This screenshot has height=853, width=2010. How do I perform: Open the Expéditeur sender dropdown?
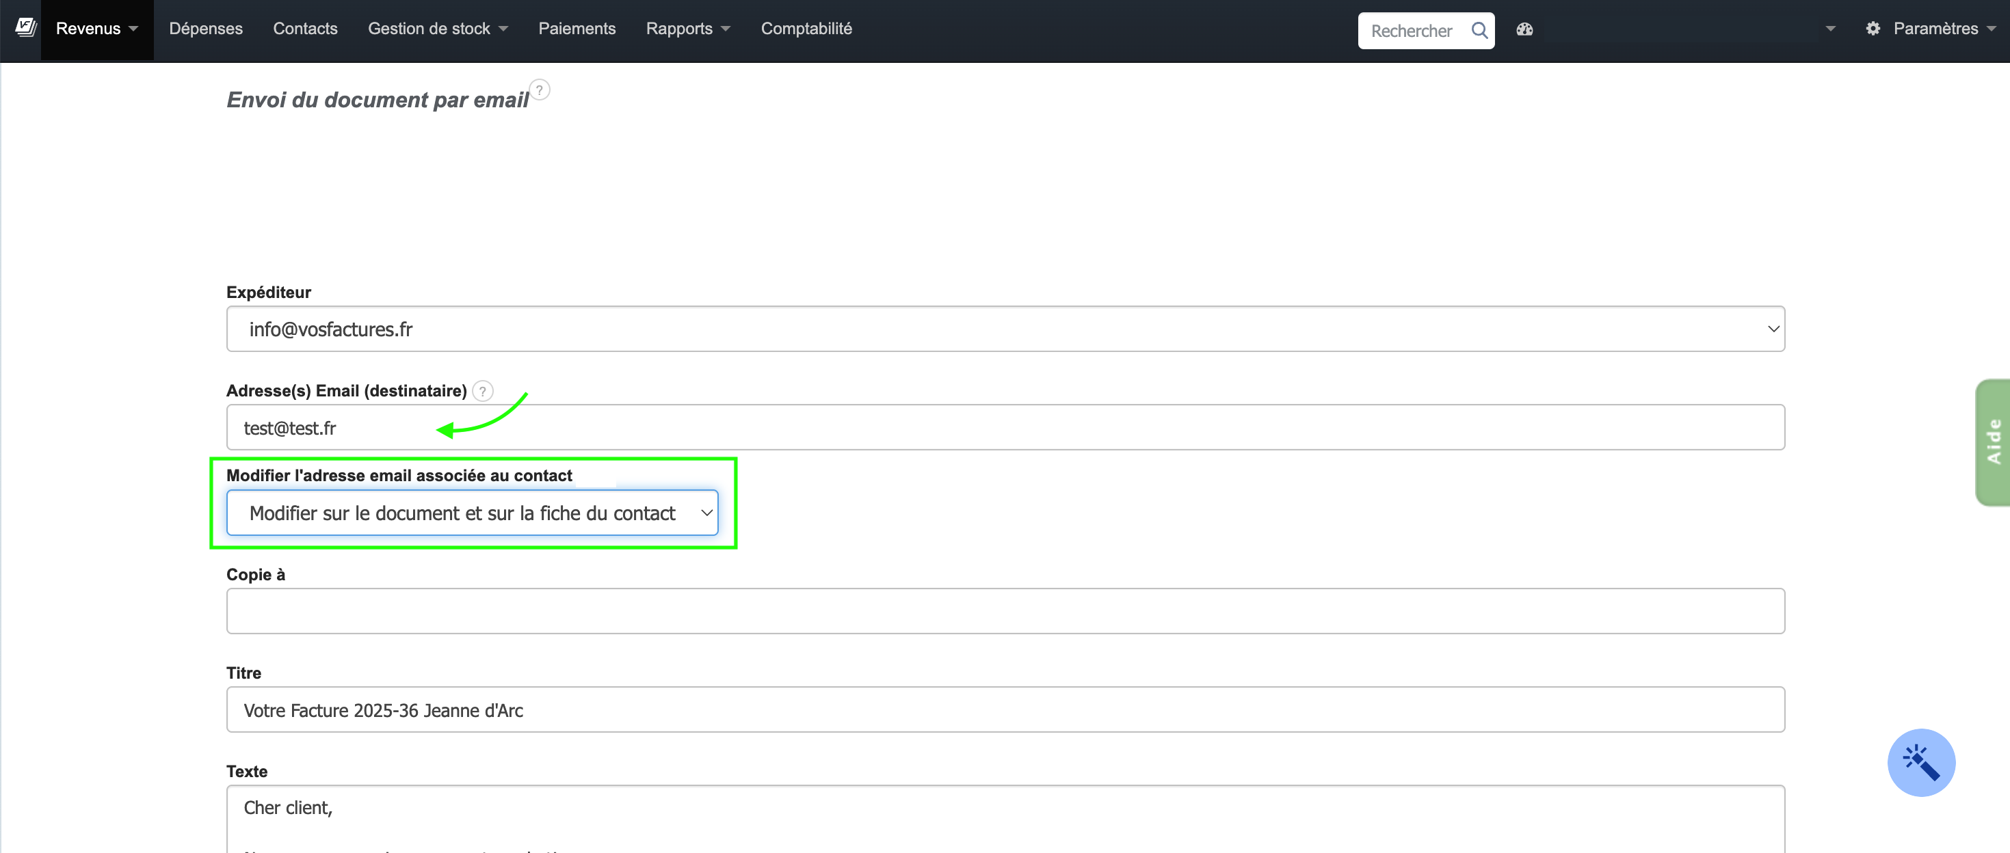1005,329
